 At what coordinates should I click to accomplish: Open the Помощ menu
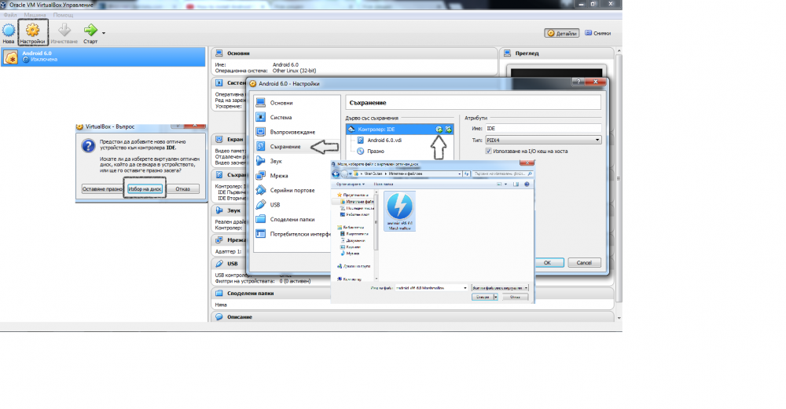(x=63, y=15)
